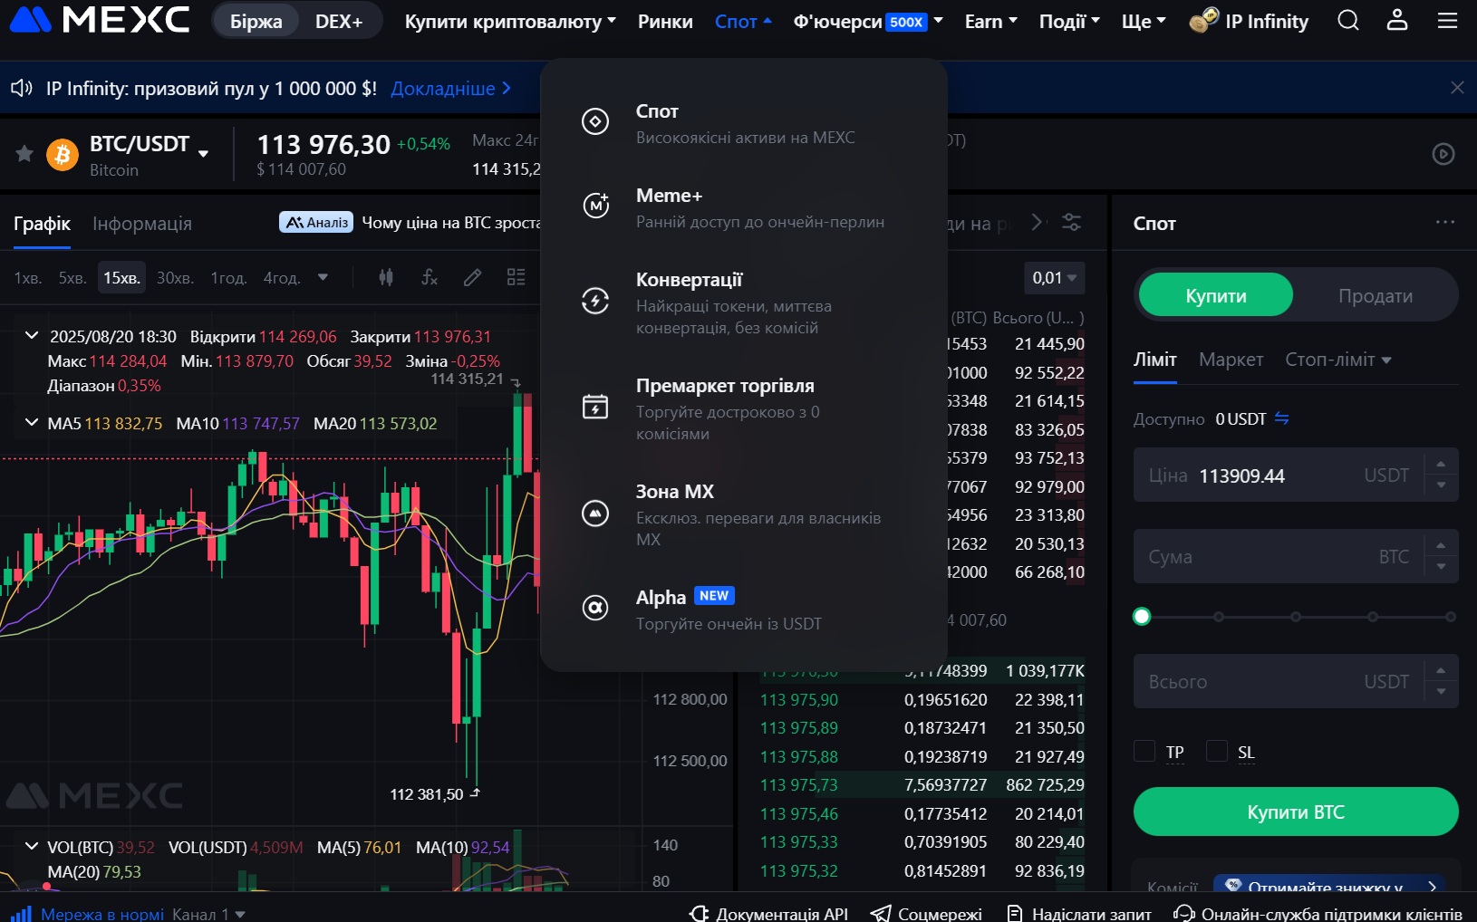Viewport: 1477px width, 922px height.
Task: Open the Ще dropdown menu
Action: coord(1144,21)
